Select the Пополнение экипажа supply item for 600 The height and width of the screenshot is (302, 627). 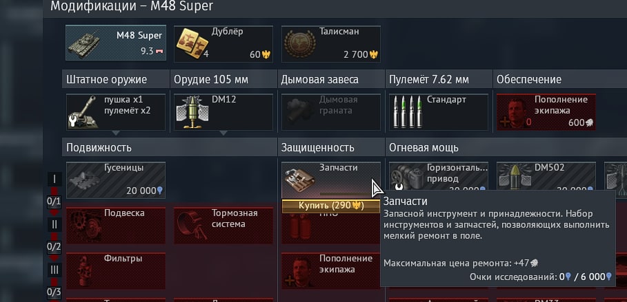(546, 112)
